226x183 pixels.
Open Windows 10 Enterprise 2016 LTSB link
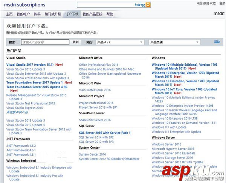174,118
